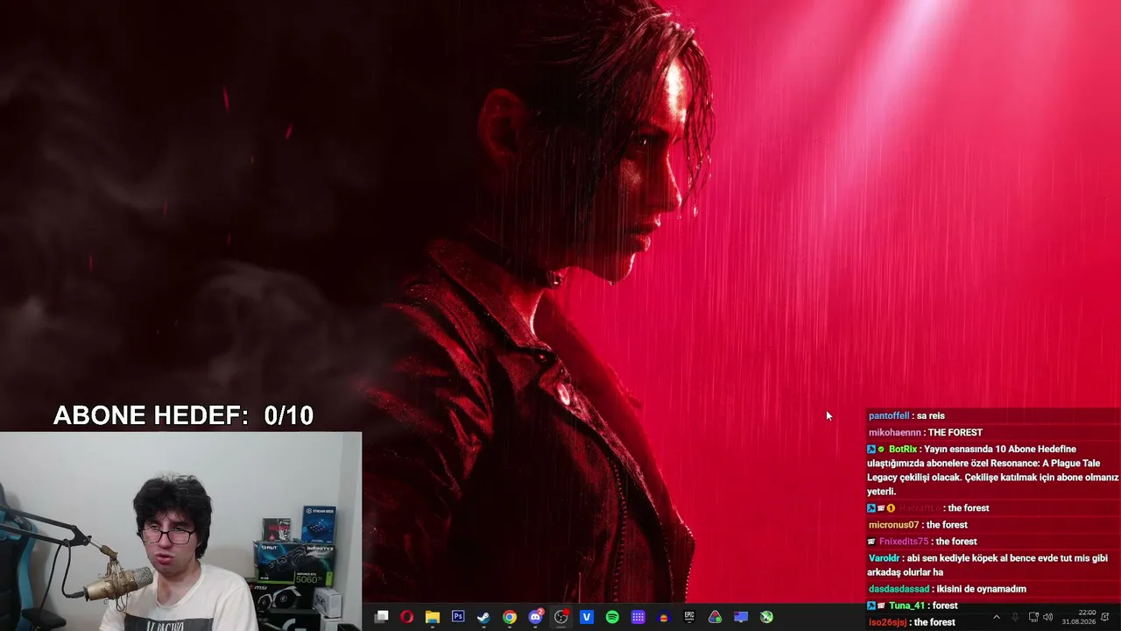Click the "sa reis" chat message
The width and height of the screenshot is (1121, 631).
(x=931, y=415)
